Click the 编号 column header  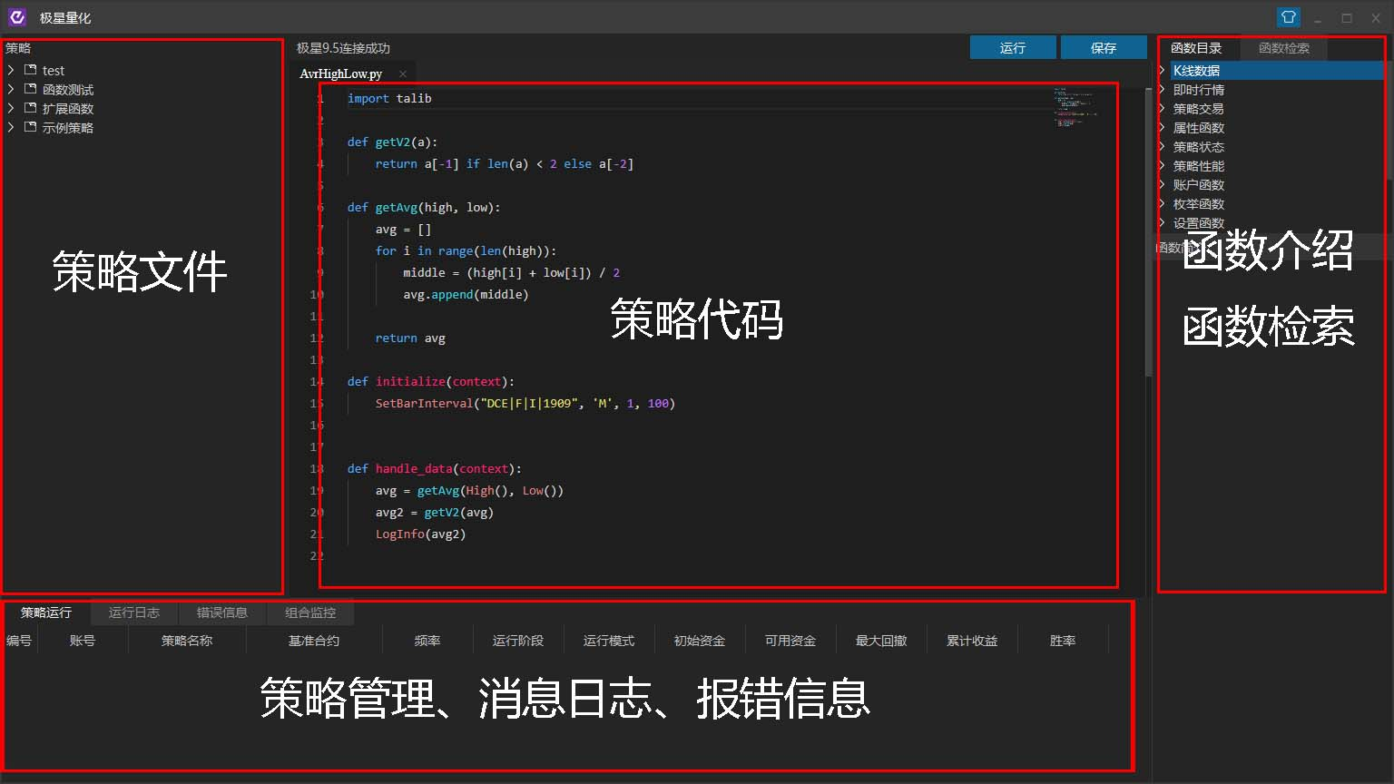click(19, 641)
